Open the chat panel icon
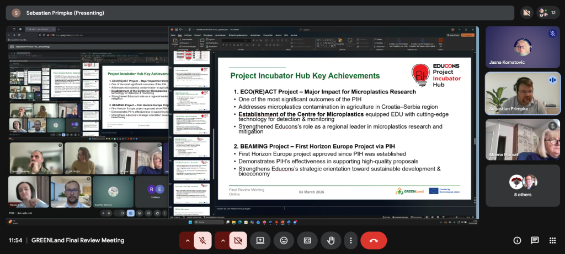This screenshot has height=254, width=565. (x=535, y=240)
